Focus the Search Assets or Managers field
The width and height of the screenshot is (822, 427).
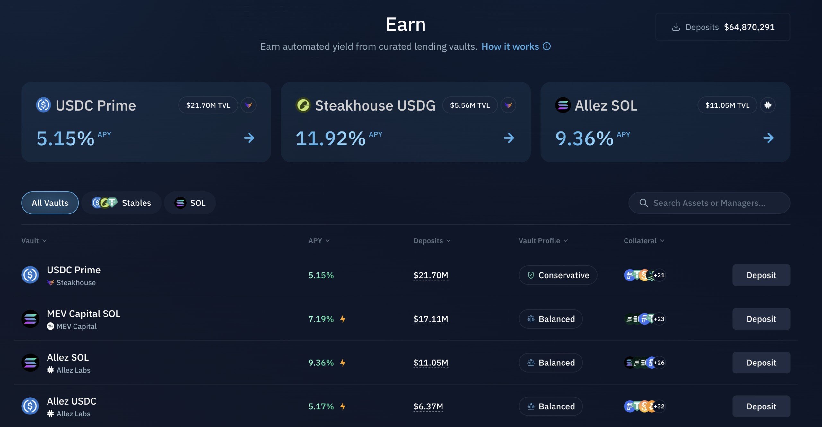click(x=709, y=203)
